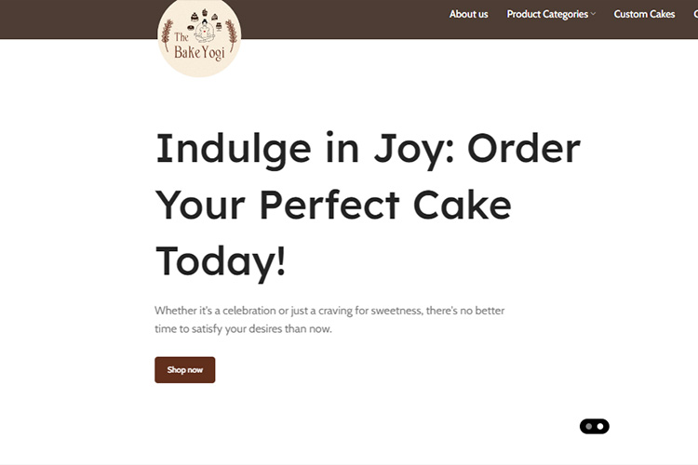Click the Shop now button

pyautogui.click(x=185, y=370)
